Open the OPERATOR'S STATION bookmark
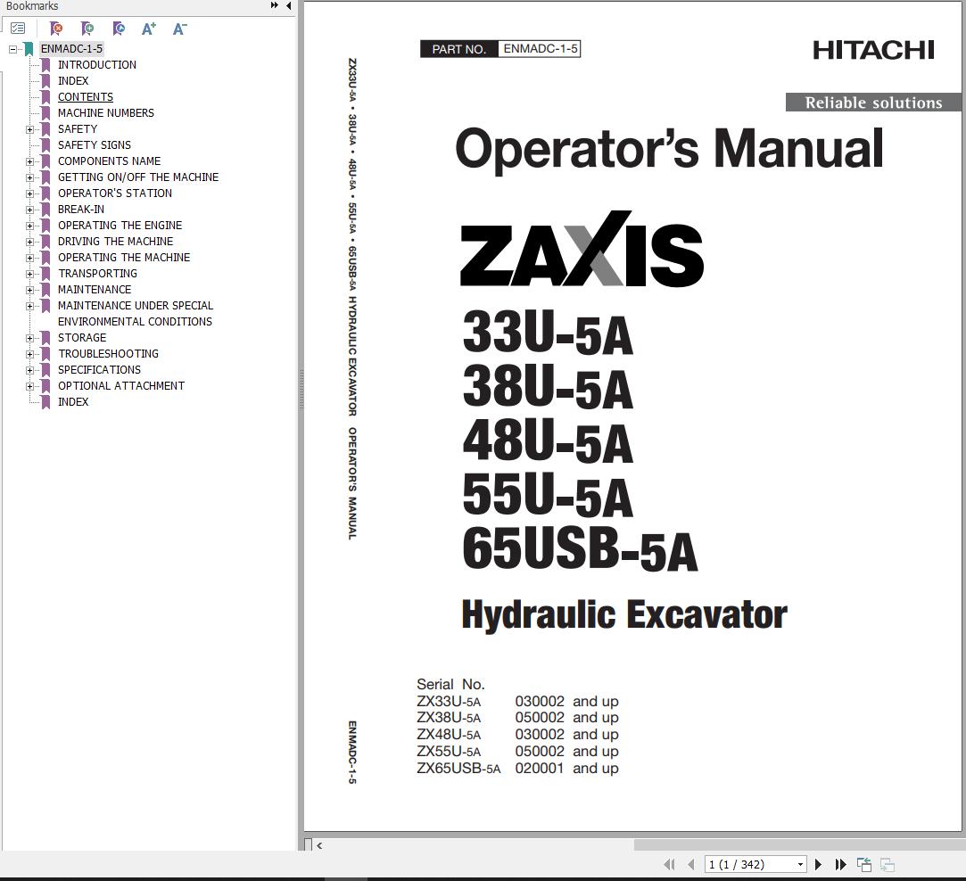 (x=115, y=193)
